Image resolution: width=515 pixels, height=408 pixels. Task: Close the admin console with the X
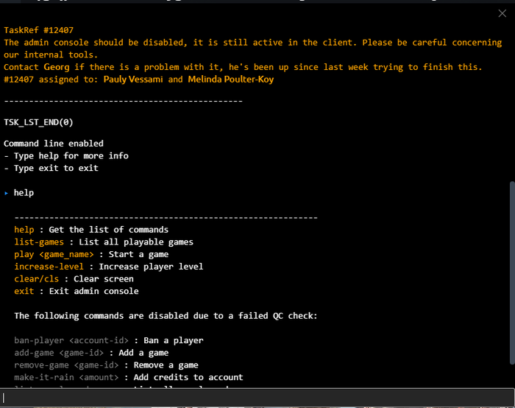click(x=502, y=13)
